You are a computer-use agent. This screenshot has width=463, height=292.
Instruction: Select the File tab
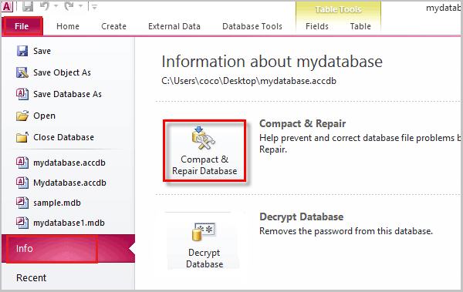22,26
